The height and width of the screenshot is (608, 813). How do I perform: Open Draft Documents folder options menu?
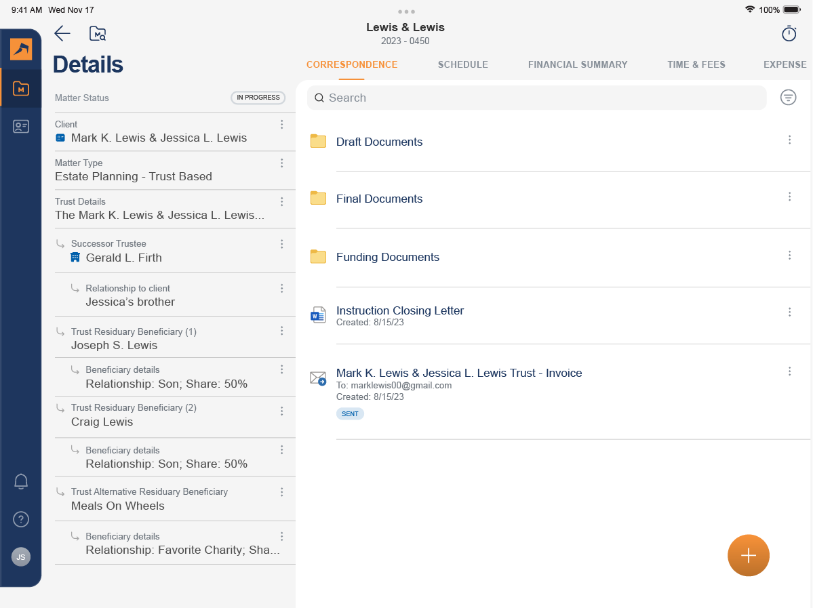click(x=789, y=140)
